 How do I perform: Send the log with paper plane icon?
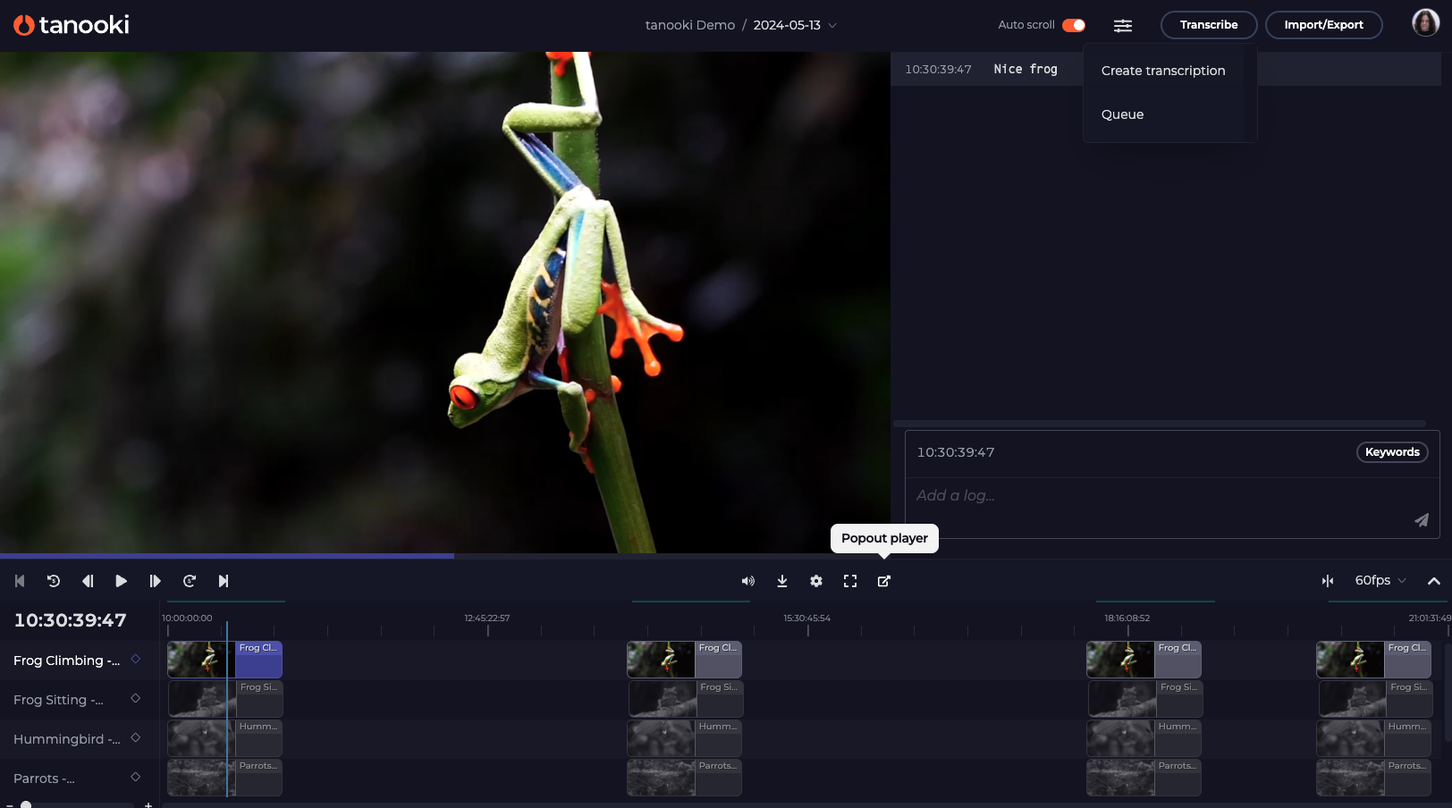[x=1421, y=520]
